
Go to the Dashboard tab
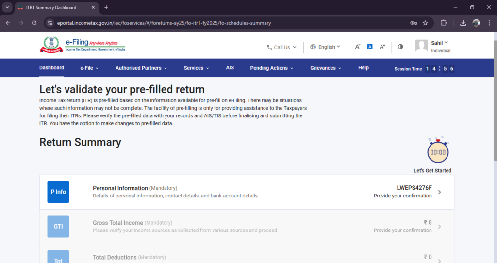51,68
